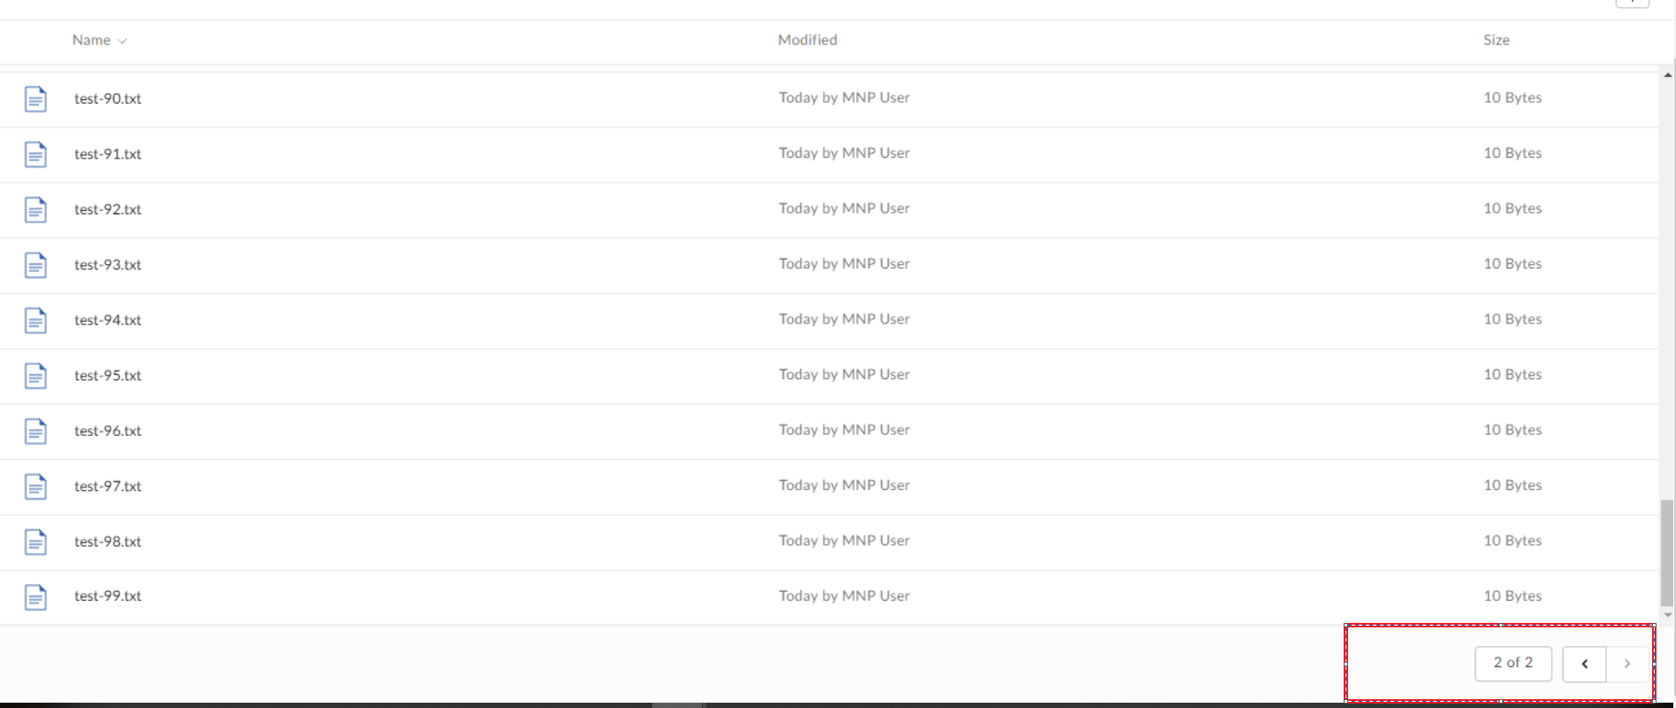Click the previous page navigation button
The height and width of the screenshot is (708, 1676).
(1585, 663)
